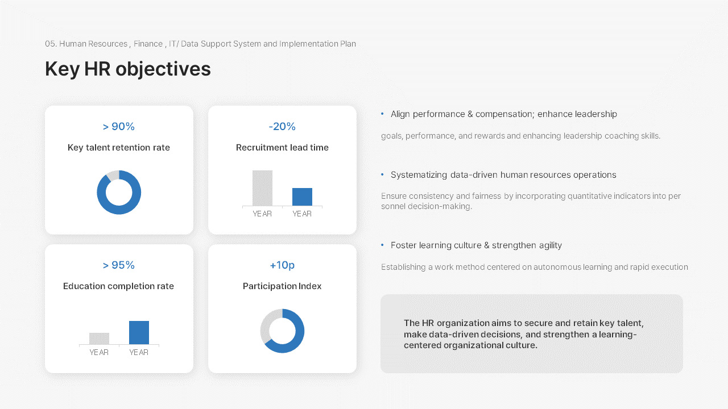This screenshot has height=409, width=728.
Task: Click the key talent retention donut chart
Action: [x=119, y=193]
